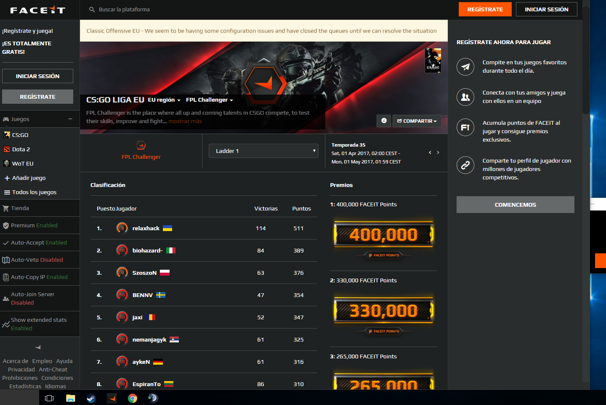Click jaxi's skill level badge

[x=122, y=317]
